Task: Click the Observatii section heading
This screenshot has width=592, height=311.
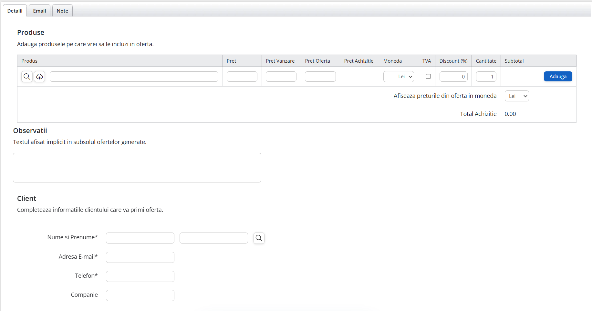Action: 30,130
